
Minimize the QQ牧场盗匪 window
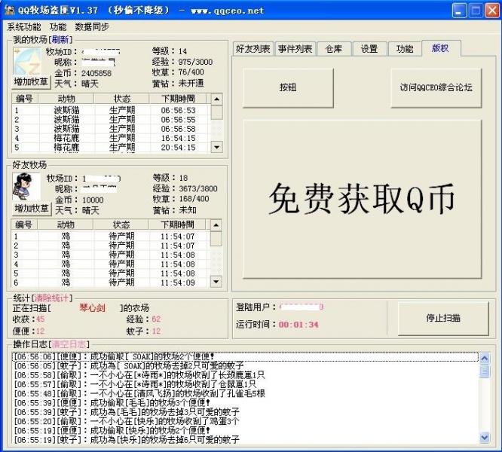[x=459, y=11]
